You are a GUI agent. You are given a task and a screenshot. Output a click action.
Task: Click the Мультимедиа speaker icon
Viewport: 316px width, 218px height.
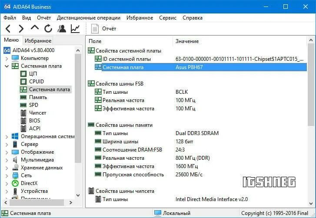pyautogui.click(x=15, y=160)
